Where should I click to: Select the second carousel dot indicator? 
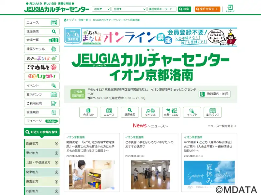point(153,50)
